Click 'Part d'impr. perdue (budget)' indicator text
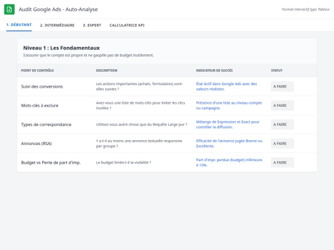The image size is (334, 250). 229,162
